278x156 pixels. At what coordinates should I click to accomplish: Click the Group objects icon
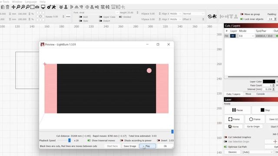click(x=61, y=7)
